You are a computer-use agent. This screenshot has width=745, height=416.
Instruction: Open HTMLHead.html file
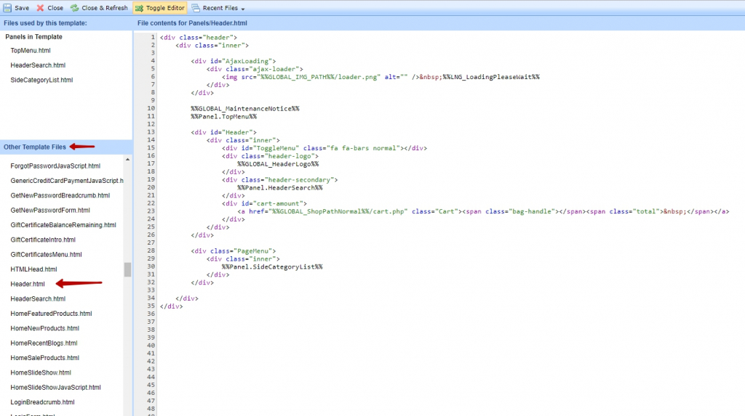tap(33, 269)
